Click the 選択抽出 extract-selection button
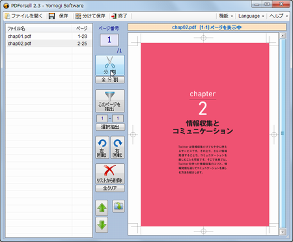Viewport: 293px width, 242px height. 110,127
